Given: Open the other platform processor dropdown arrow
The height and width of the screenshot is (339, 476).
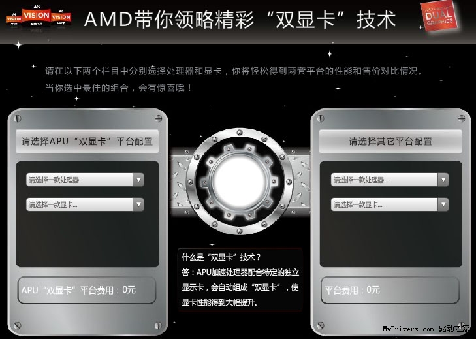Looking at the screenshot, I should pos(443,180).
